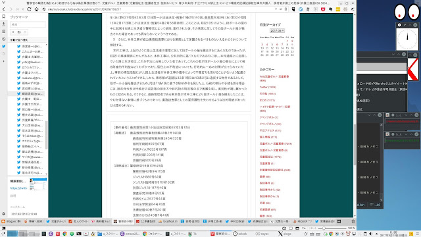Go back to the previous page
Image resolution: width=421 pixels, height=237 pixels.
[4, 9]
